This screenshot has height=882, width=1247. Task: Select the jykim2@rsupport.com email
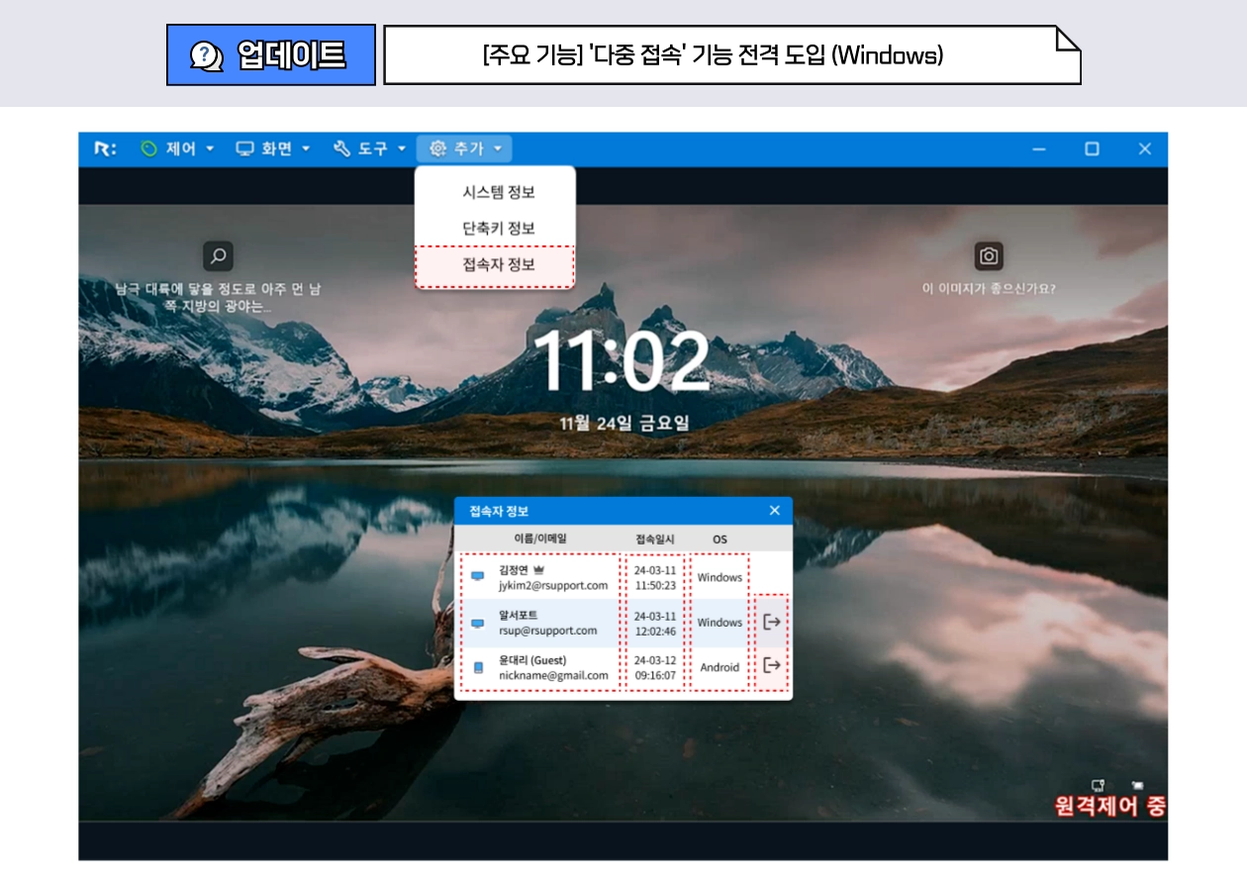(x=553, y=586)
